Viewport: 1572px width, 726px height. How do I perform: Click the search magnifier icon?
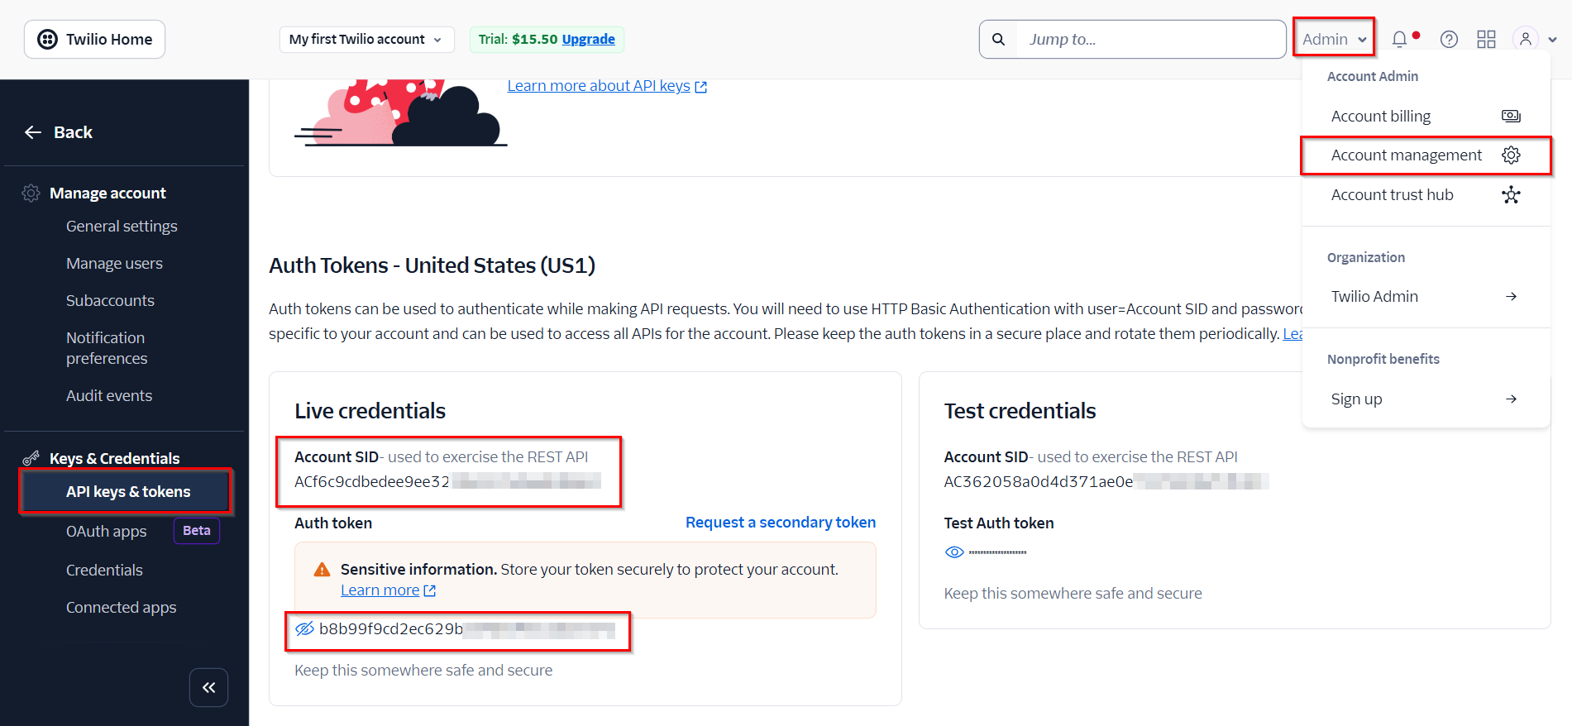click(x=999, y=39)
